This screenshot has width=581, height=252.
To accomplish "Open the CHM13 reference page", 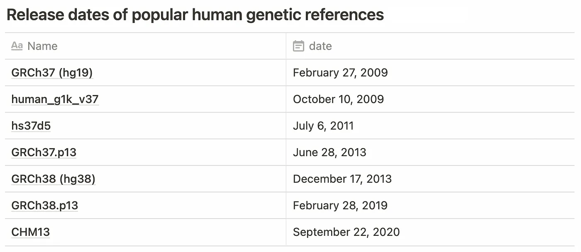I will (30, 232).
